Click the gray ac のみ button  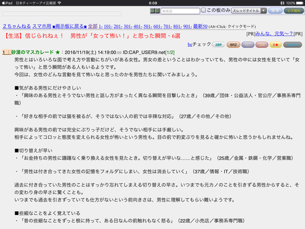(x=292, y=45)
